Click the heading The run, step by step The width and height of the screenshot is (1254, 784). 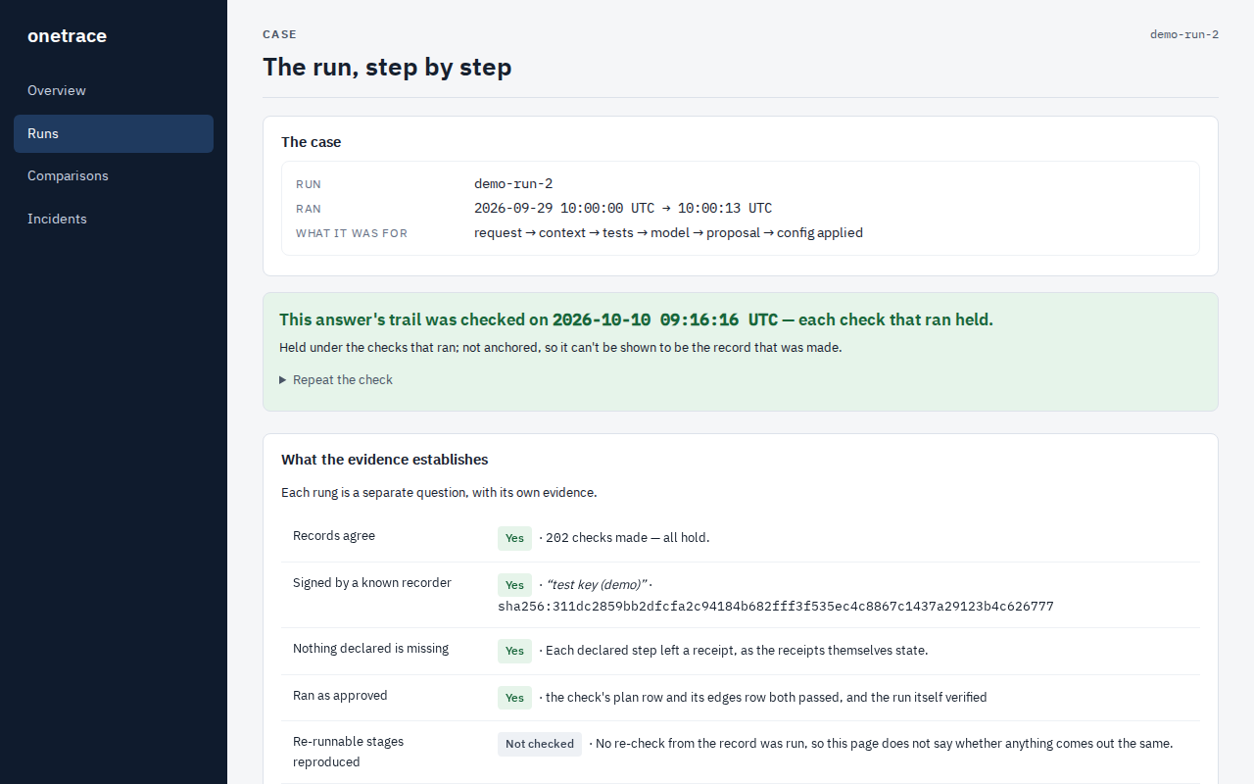387,67
